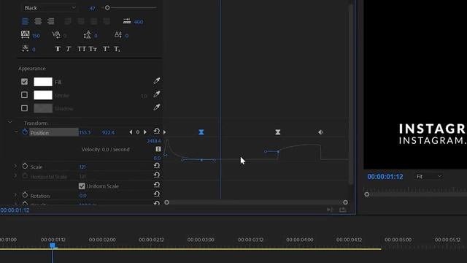Toggle Faux Italic style
467x263 pixels.
coord(69,49)
